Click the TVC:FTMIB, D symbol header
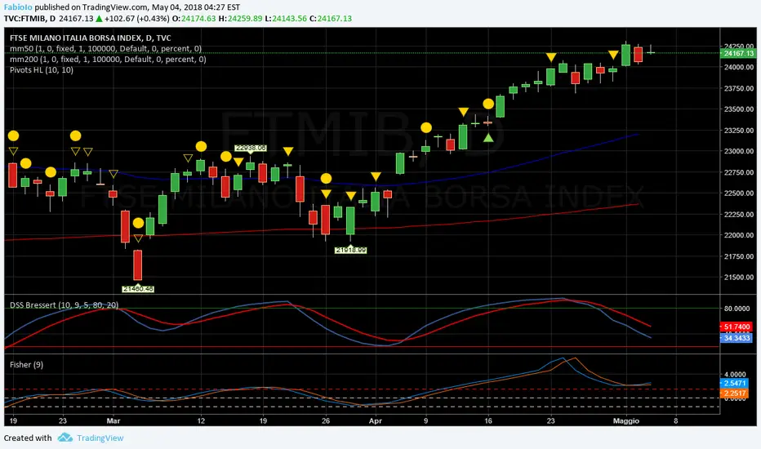761x449 pixels. 29,19
